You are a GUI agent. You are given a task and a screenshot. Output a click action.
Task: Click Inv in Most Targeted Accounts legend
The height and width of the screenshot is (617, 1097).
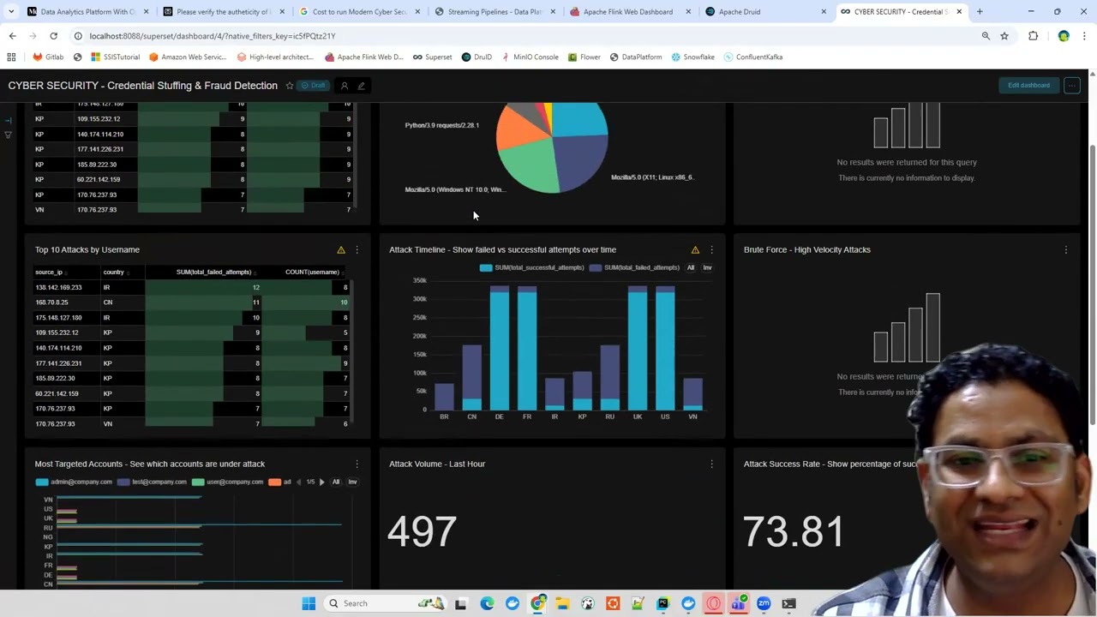point(352,482)
